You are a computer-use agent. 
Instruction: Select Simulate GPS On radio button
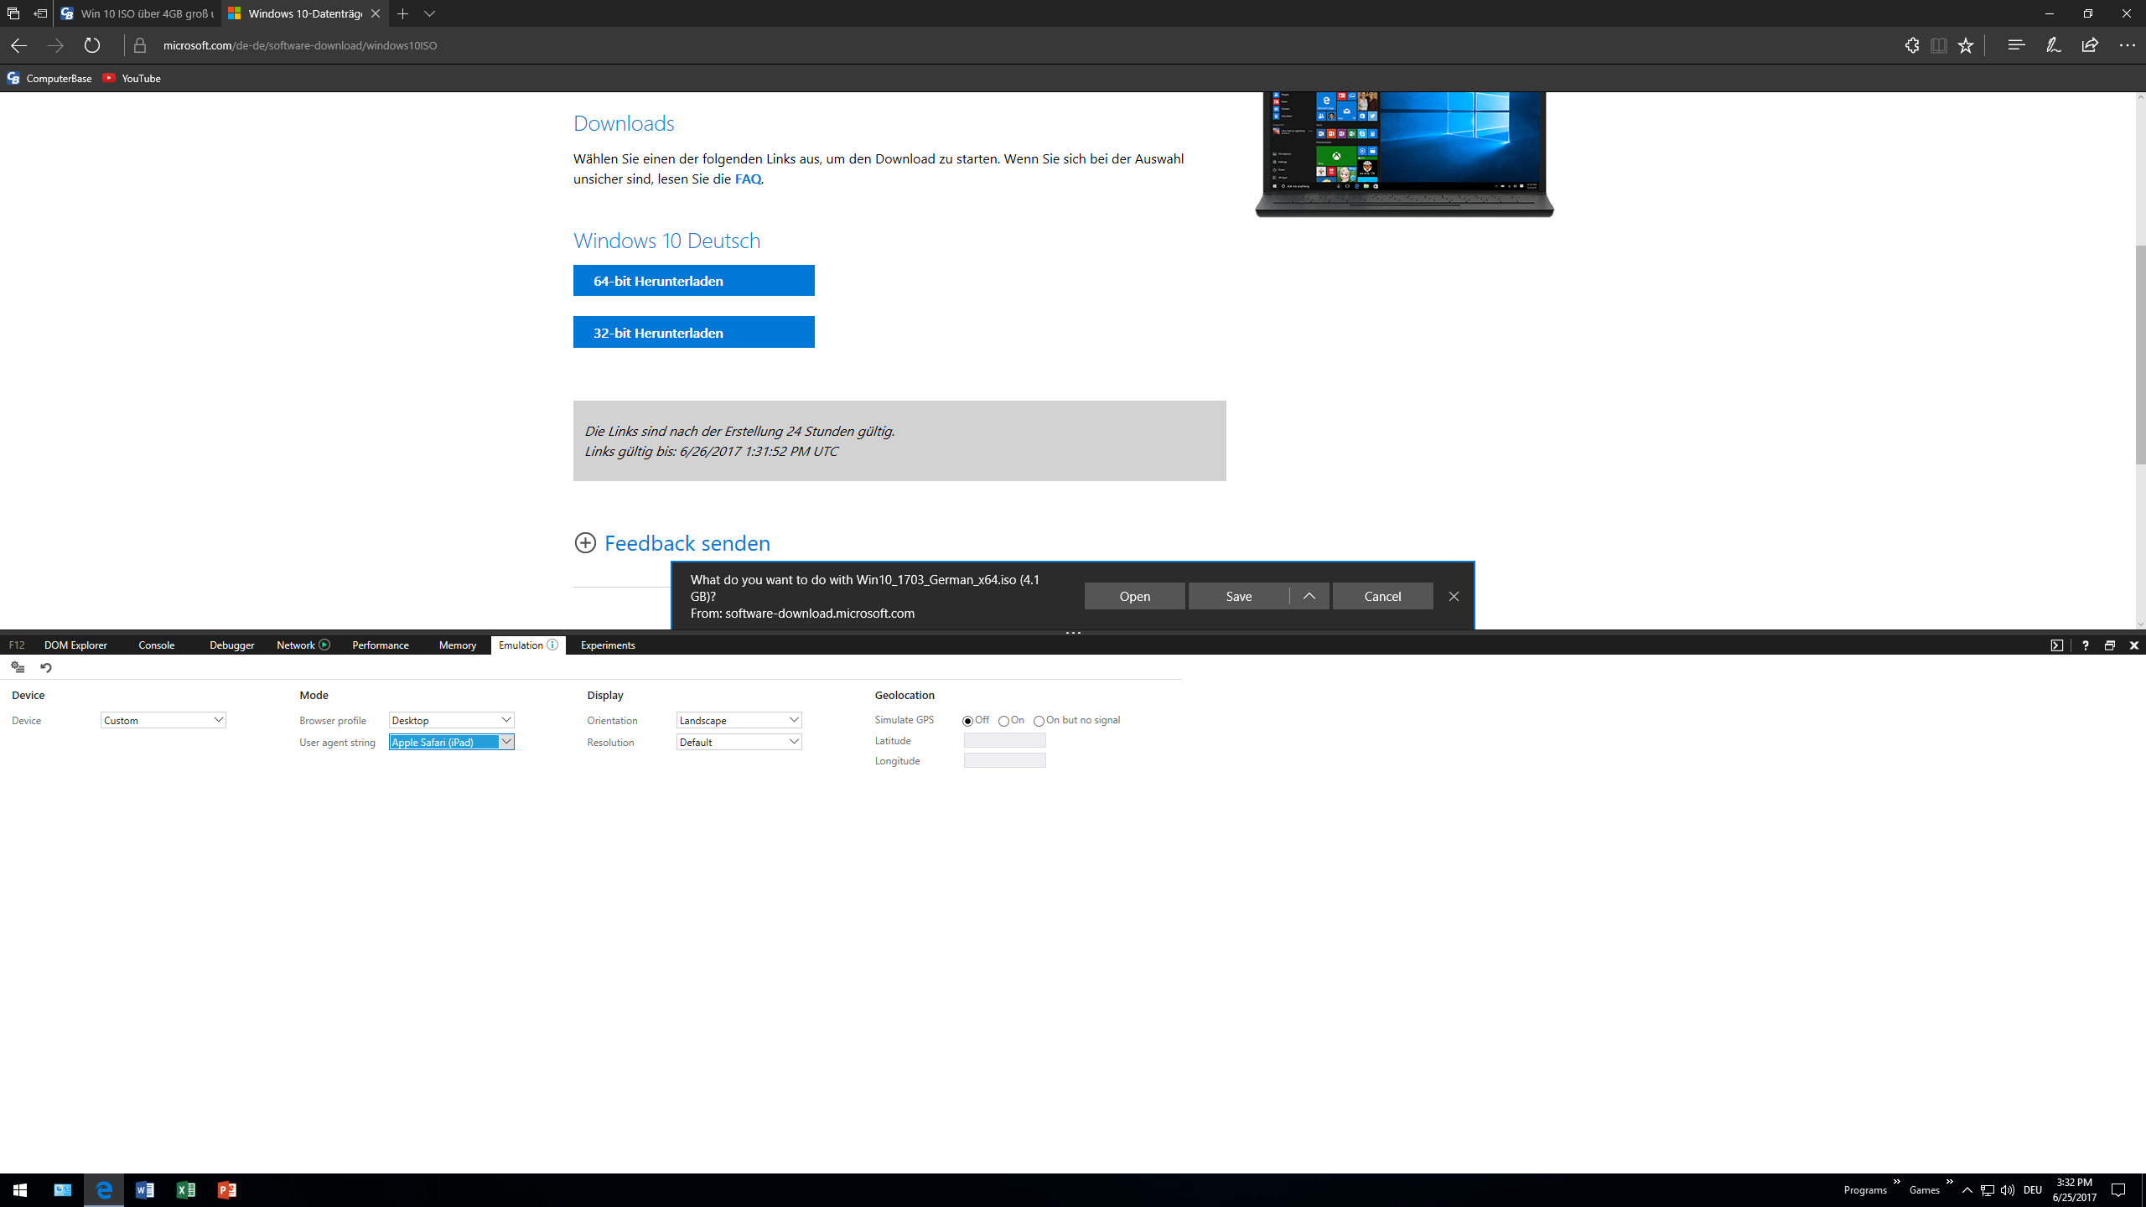tap(1003, 721)
